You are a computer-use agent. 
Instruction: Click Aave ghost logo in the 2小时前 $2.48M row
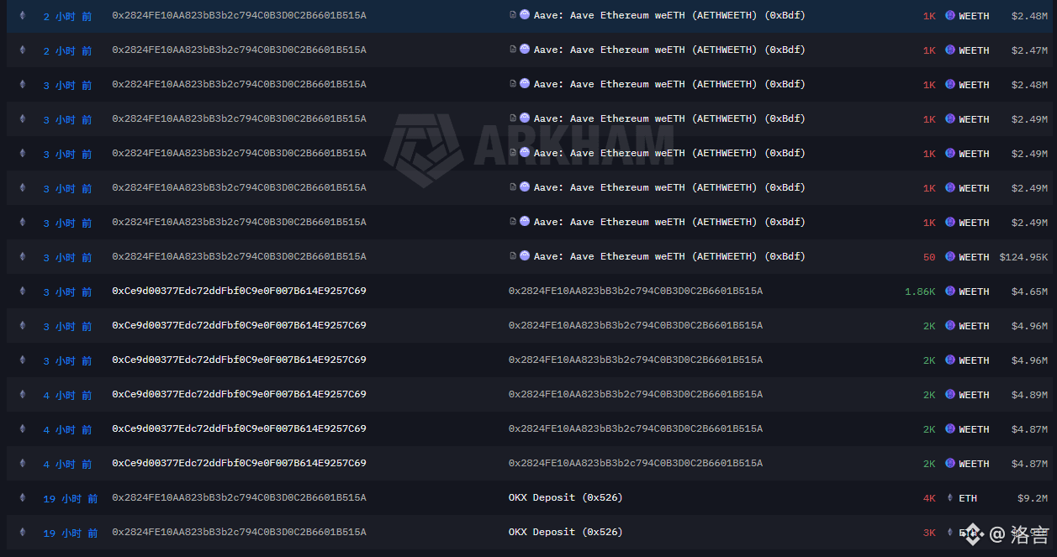point(525,15)
